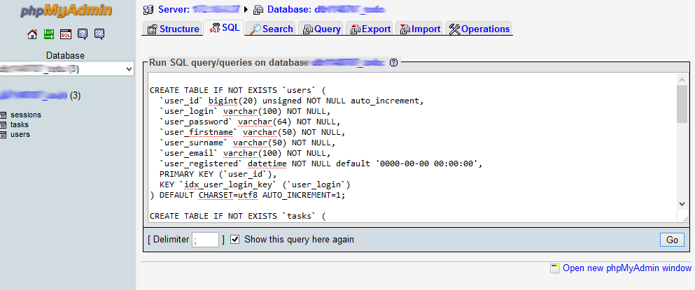
Task: Open the Query window SQL icon
Action: [66, 34]
